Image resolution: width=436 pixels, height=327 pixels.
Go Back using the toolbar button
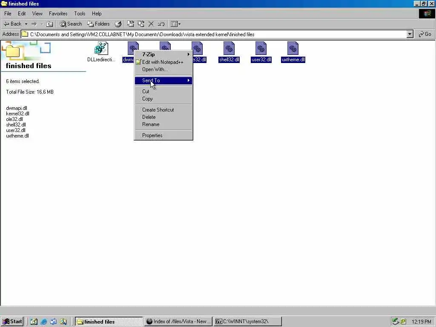click(x=12, y=24)
